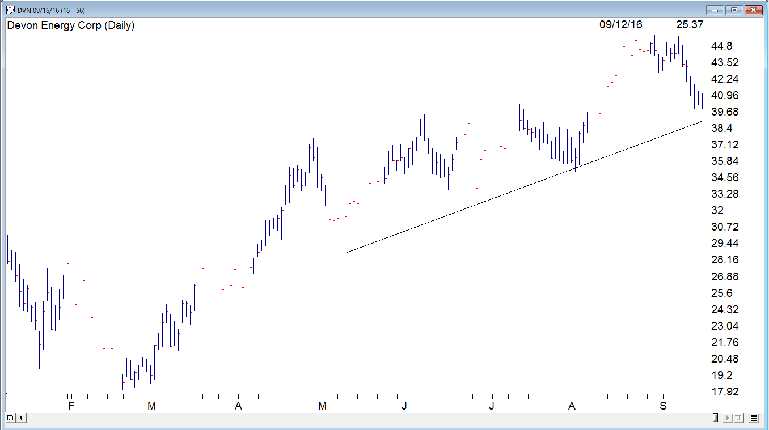The height and width of the screenshot is (430, 769).
Task: Click the 38.4 price axis label
Action: (721, 128)
